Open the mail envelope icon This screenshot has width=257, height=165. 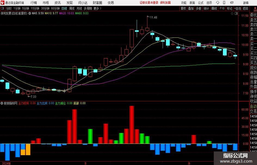point(232,3)
